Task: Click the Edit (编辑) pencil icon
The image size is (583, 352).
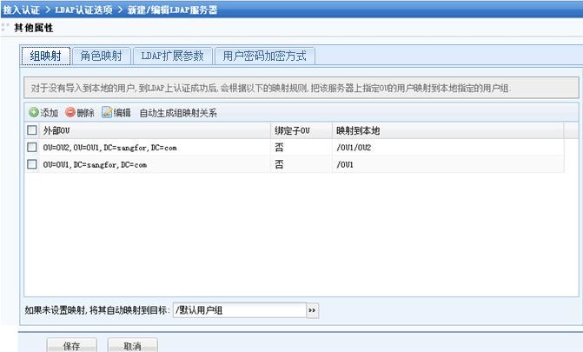Action: pos(107,113)
